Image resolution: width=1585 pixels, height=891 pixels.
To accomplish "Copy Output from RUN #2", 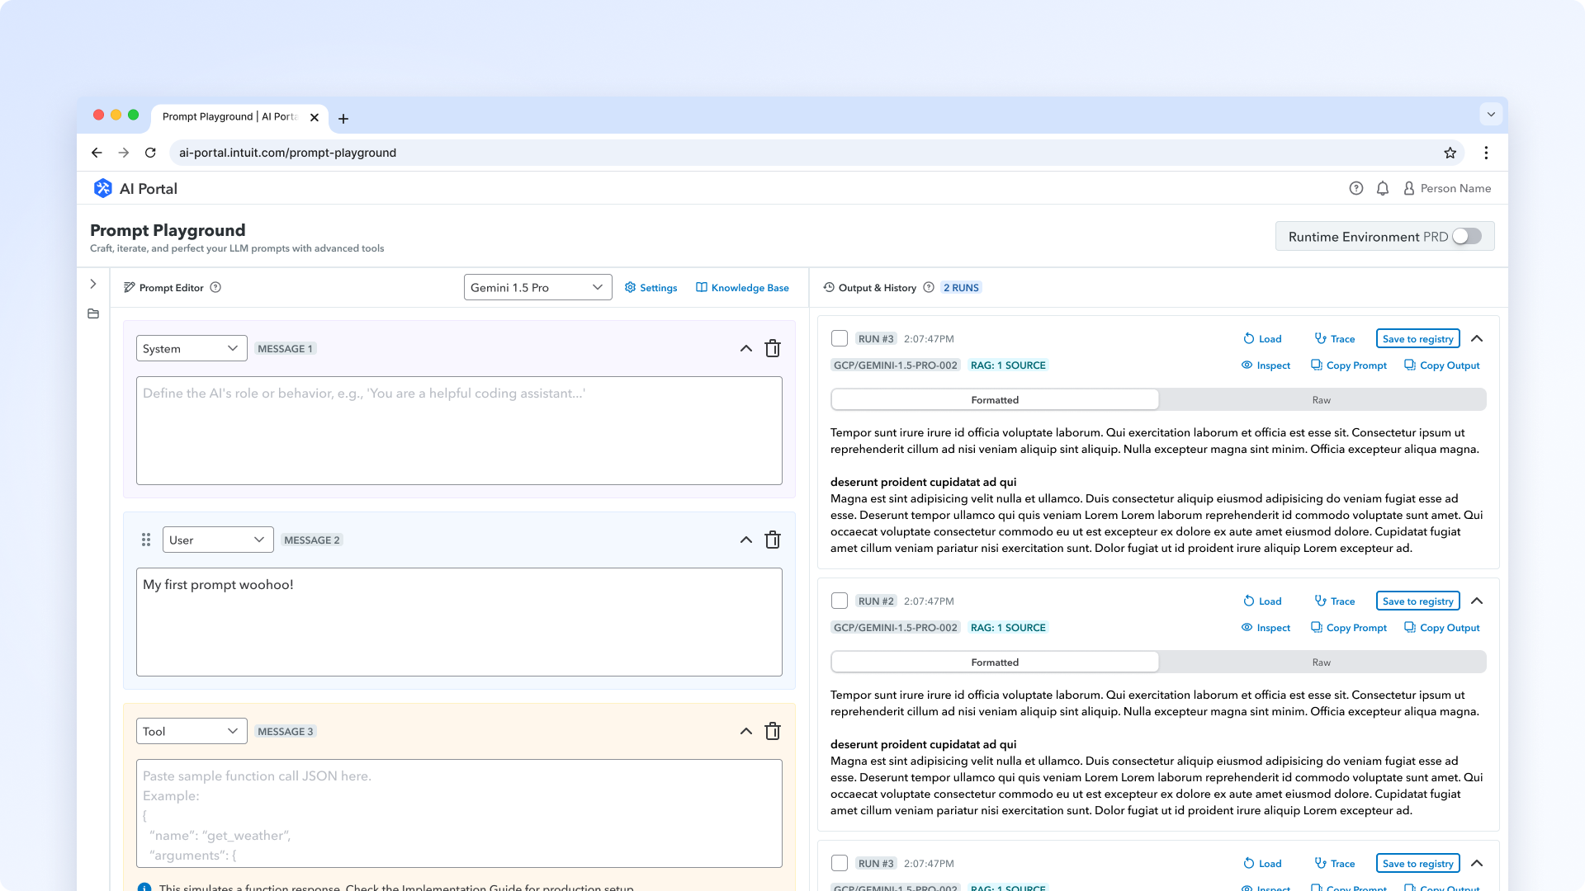I will coord(1442,628).
